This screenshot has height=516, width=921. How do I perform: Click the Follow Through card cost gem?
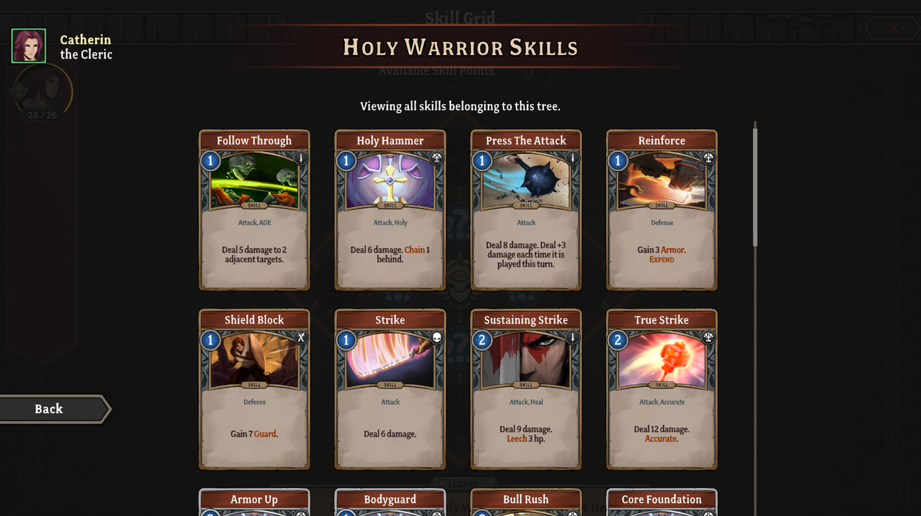(x=210, y=161)
